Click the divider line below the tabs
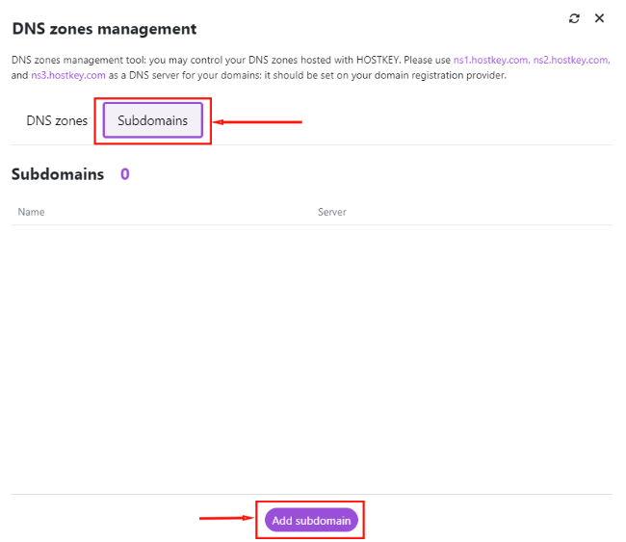The height and width of the screenshot is (542, 626). tap(311, 144)
